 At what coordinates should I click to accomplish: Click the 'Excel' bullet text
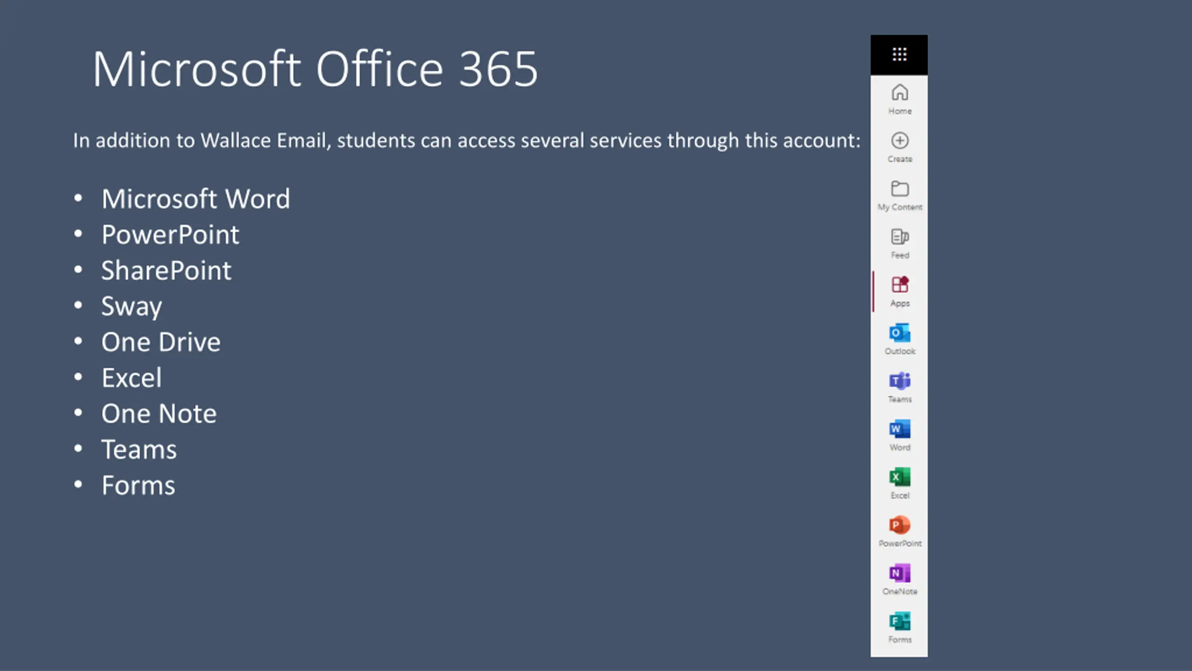pos(132,377)
